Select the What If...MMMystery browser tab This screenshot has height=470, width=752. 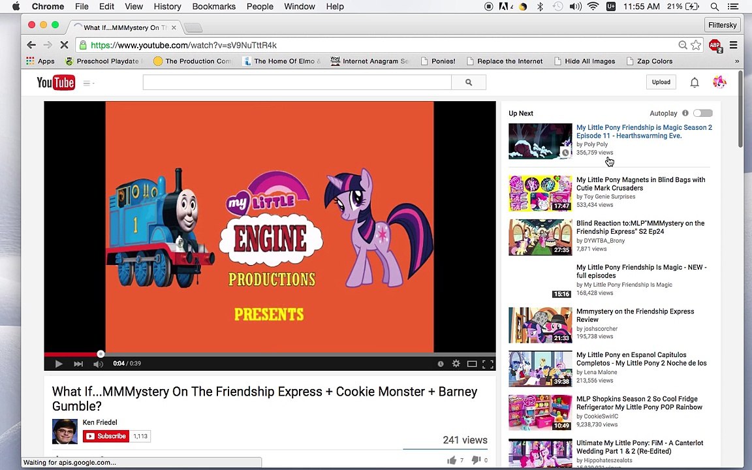coord(124,27)
